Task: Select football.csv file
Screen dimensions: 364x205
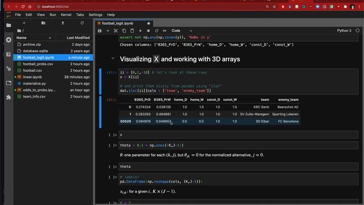Action: coord(53,71)
